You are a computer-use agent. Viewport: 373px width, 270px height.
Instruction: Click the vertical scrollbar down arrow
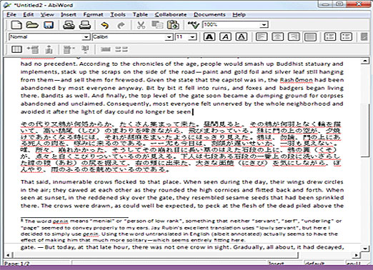(x=365, y=249)
